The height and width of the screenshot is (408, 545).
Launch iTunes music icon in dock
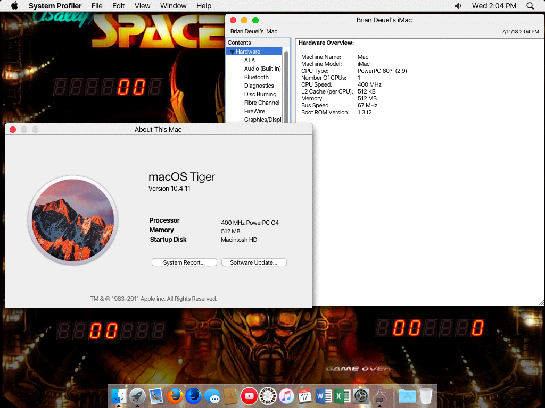286,396
